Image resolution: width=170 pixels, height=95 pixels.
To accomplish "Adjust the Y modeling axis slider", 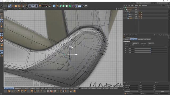I will click(151, 50).
